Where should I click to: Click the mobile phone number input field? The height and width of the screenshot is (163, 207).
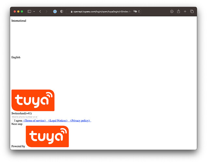(x=25, y=117)
